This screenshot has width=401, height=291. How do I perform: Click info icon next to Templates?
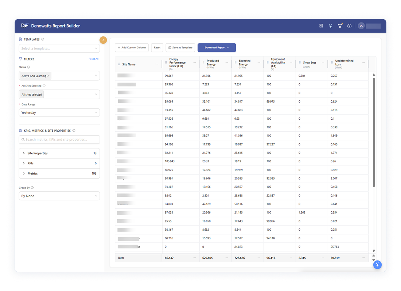pos(43,39)
